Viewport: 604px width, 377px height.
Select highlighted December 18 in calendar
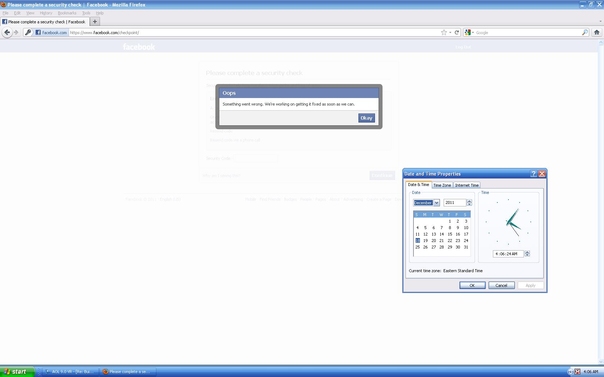(417, 241)
